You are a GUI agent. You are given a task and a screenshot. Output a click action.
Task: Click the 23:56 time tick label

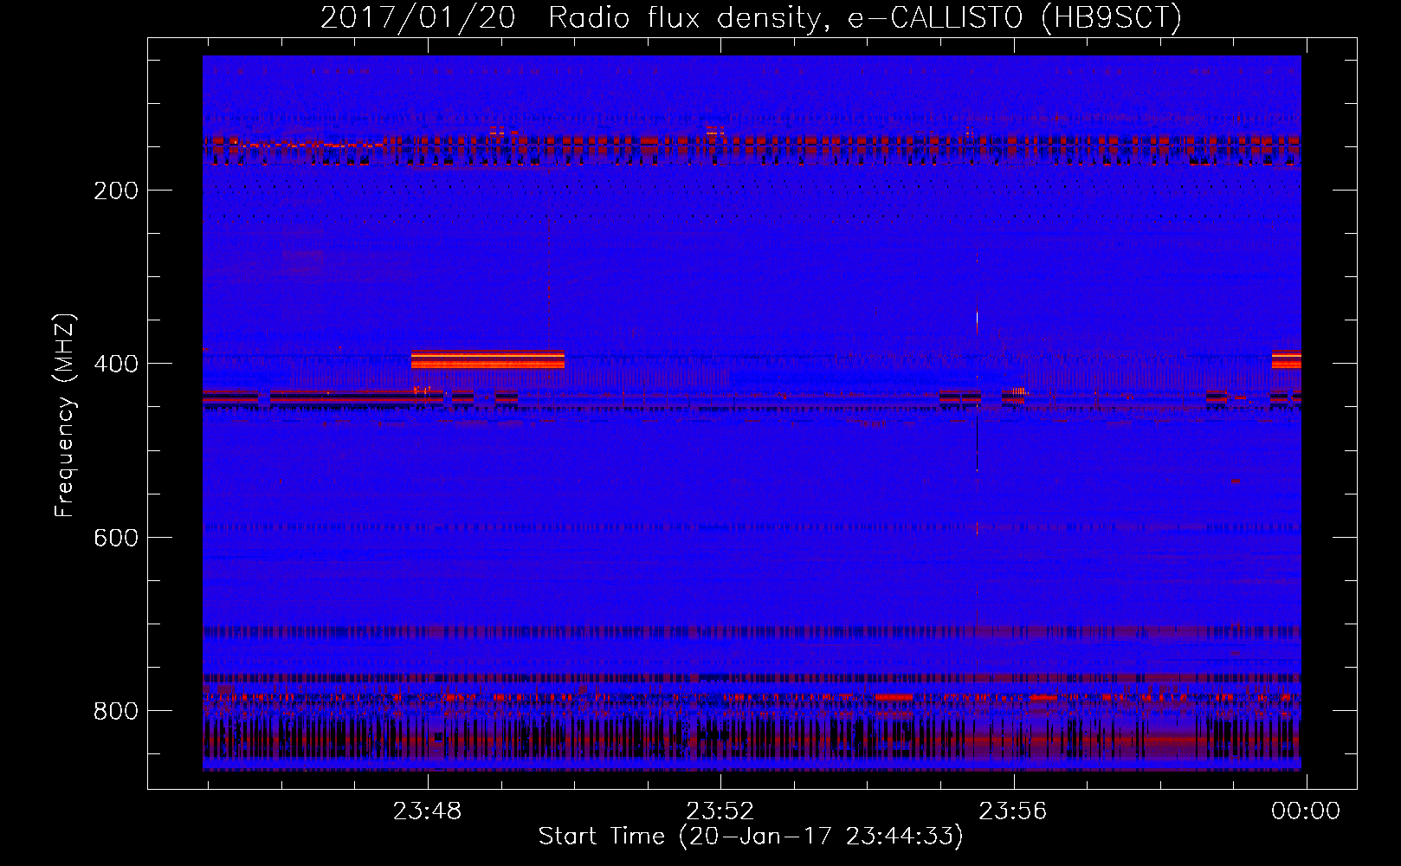1013,811
